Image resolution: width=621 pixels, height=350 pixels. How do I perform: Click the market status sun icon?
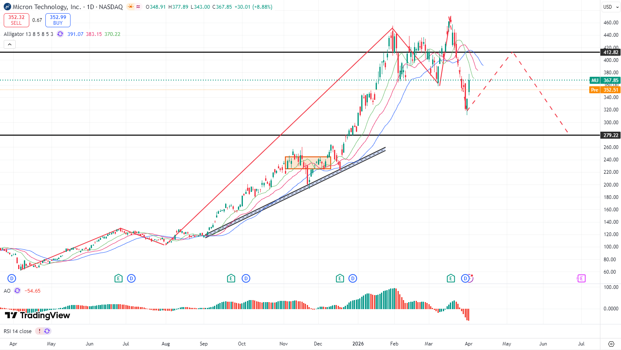point(131,7)
